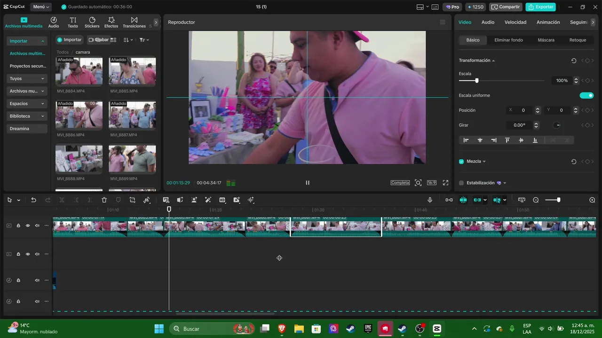Click the record voiceover microphone icon
This screenshot has width=602, height=338.
[x=430, y=200]
